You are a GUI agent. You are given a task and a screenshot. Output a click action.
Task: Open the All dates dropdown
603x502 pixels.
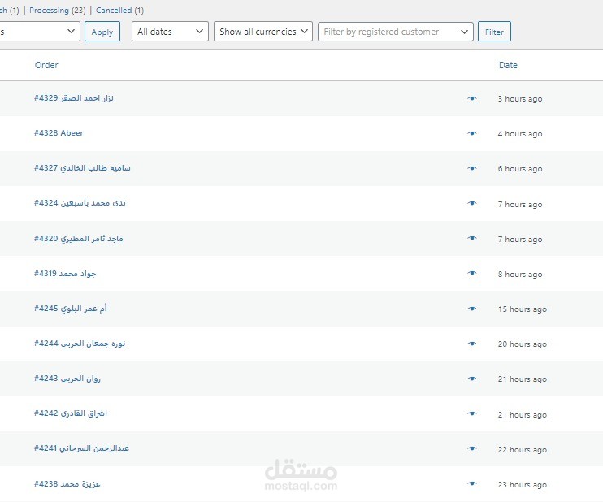tap(170, 32)
